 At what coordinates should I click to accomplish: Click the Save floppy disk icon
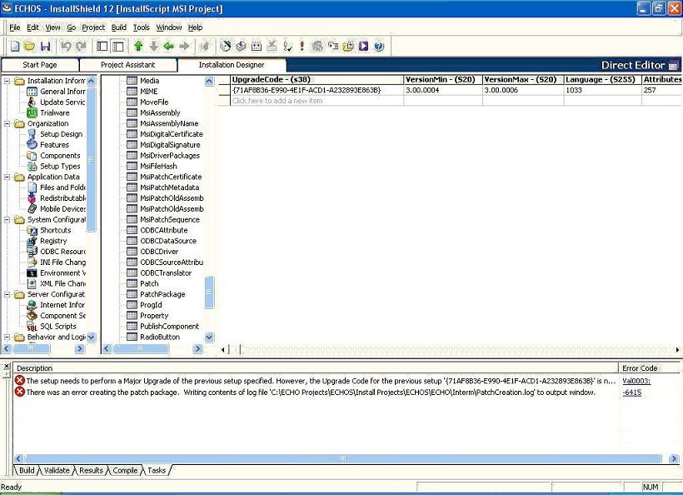tap(45, 47)
